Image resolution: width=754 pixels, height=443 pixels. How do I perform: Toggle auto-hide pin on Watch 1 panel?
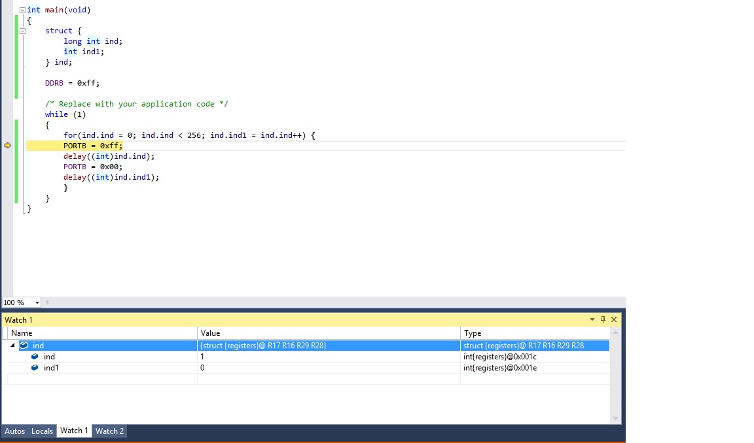(603, 320)
